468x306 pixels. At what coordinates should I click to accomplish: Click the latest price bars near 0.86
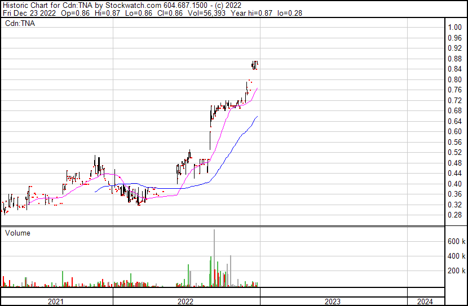point(255,65)
